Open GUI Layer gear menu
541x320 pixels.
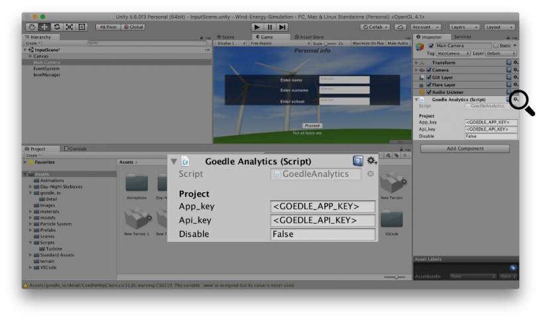pos(515,78)
